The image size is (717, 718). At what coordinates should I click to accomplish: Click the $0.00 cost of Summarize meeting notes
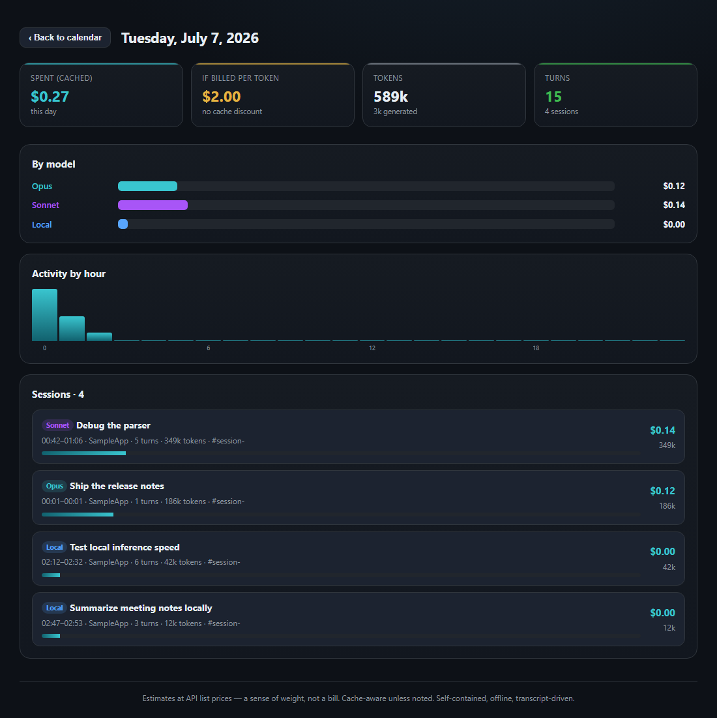tap(662, 613)
